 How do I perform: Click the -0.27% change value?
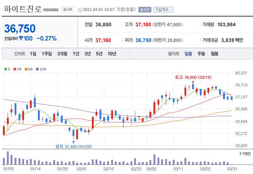47,38
